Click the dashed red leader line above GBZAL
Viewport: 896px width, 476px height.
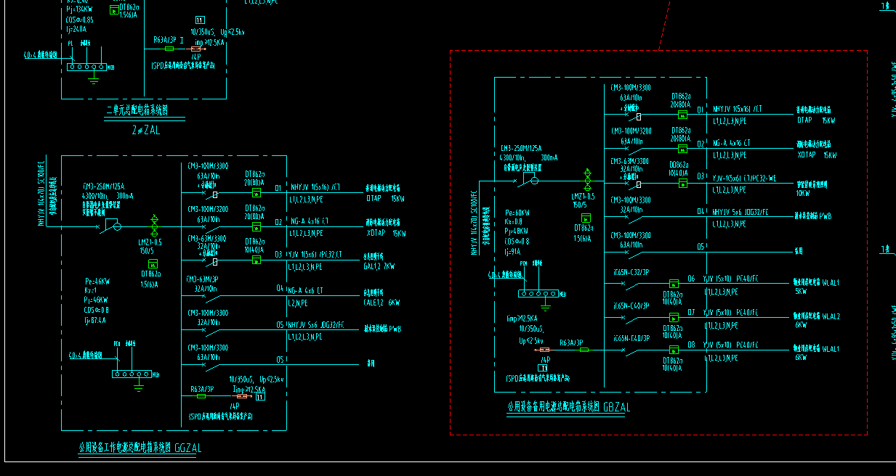pos(664,25)
